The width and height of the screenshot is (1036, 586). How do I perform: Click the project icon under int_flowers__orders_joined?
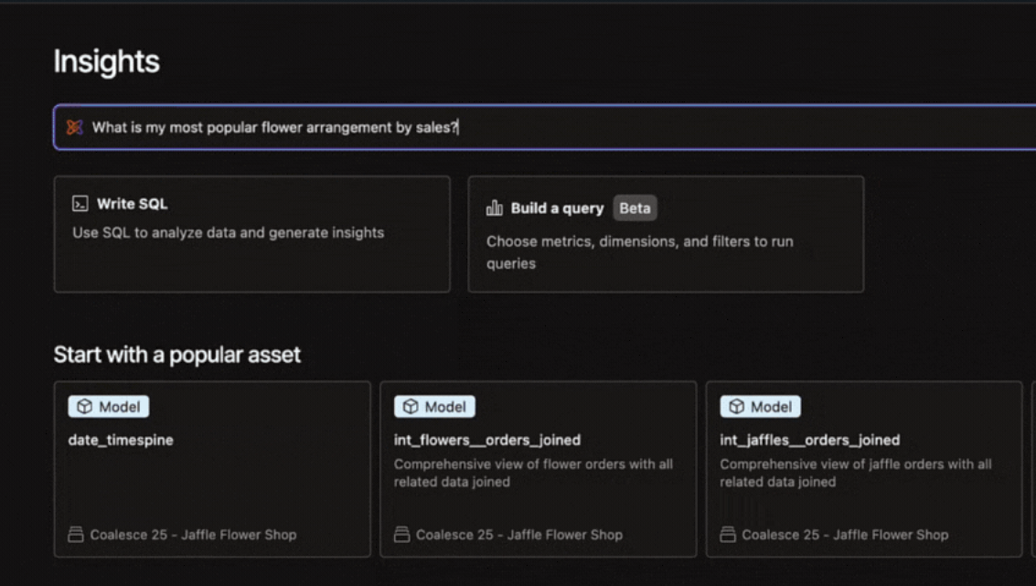(401, 534)
